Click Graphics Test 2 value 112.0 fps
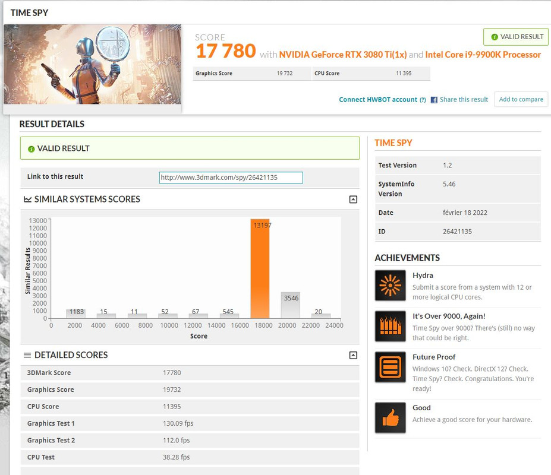Image resolution: width=551 pixels, height=475 pixels. pos(176,440)
